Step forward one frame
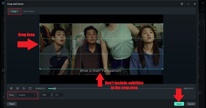Image resolution: width=206 pixels, height=108 pixels. pos(18,88)
